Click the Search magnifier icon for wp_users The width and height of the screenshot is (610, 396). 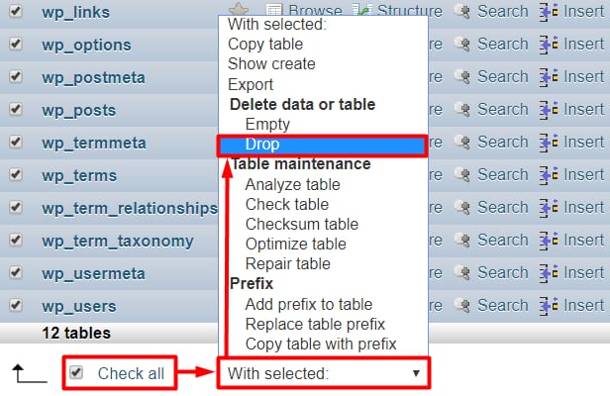[x=461, y=306]
